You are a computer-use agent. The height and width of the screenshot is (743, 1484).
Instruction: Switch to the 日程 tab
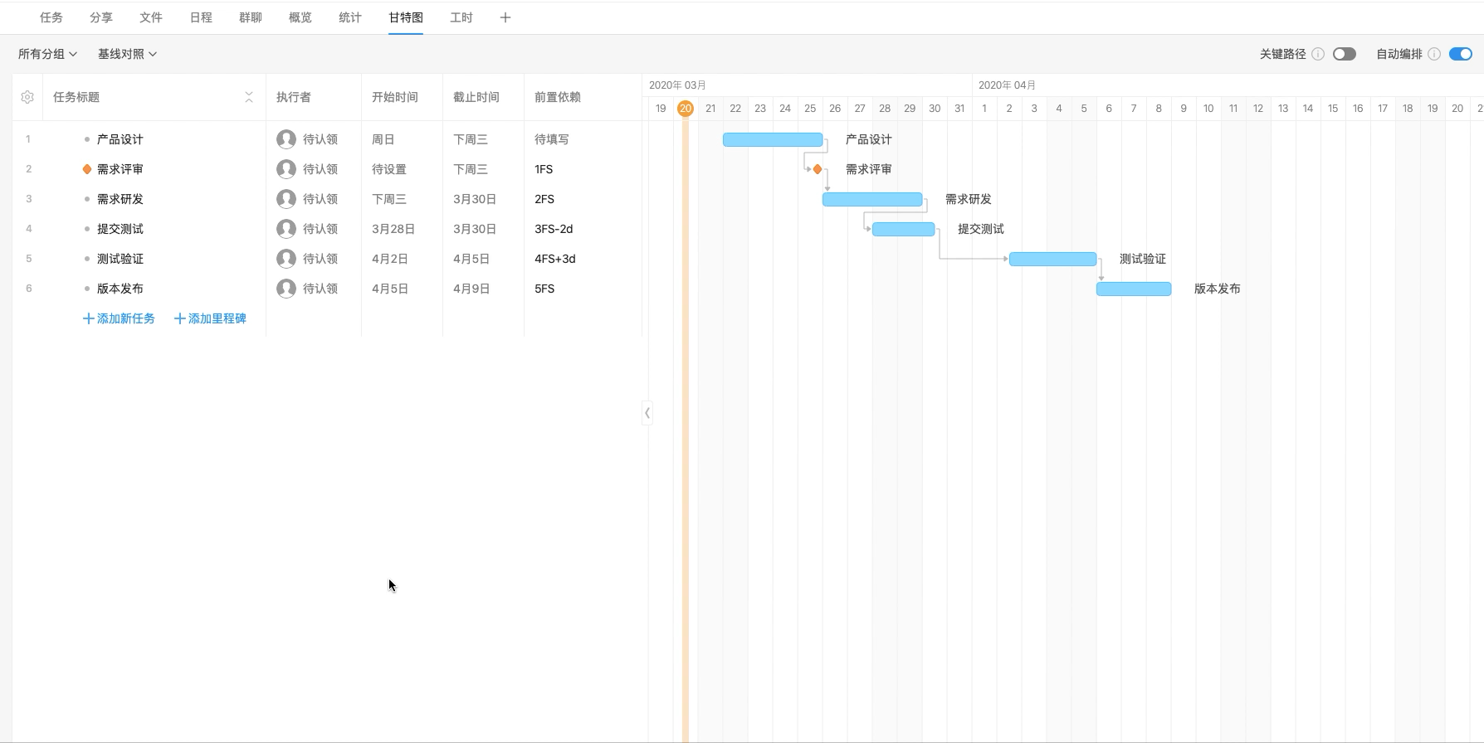click(201, 17)
